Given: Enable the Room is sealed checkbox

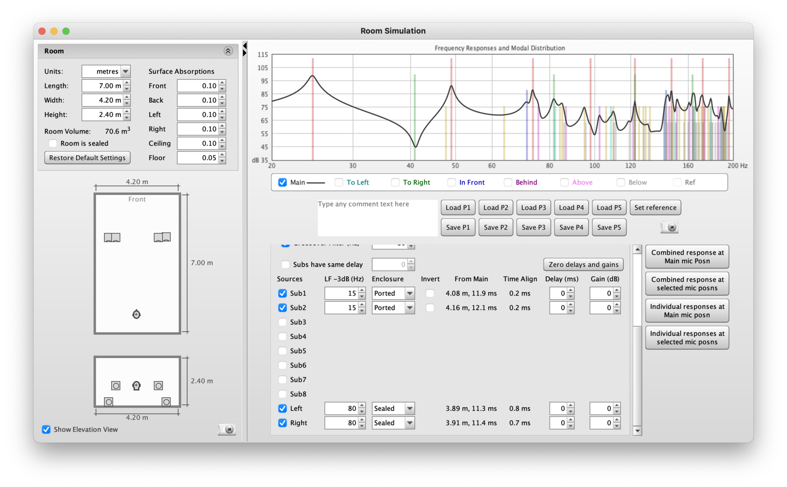Looking at the screenshot, I should click(x=53, y=143).
